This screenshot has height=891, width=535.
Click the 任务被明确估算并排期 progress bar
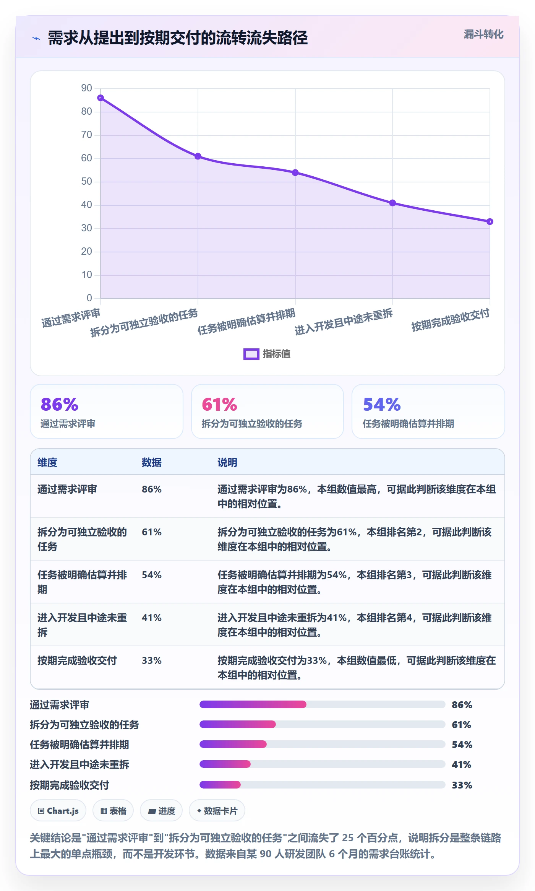click(x=323, y=744)
